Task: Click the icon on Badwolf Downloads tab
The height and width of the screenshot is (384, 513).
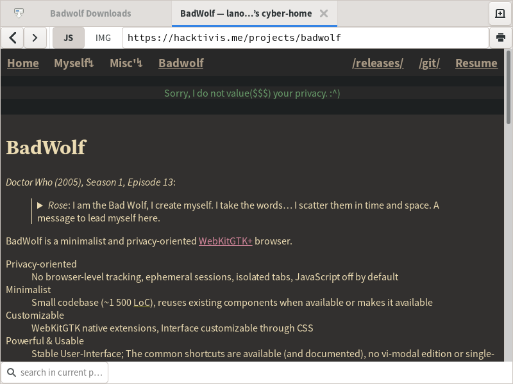Action: [19, 13]
